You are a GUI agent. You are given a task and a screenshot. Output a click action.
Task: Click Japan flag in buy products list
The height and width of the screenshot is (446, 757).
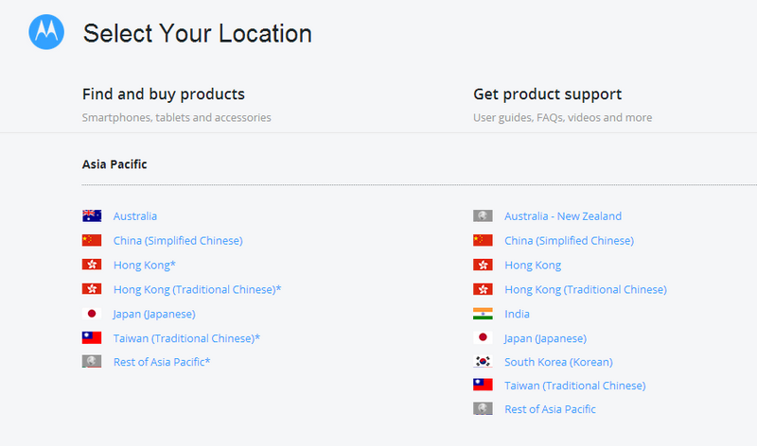(x=92, y=314)
